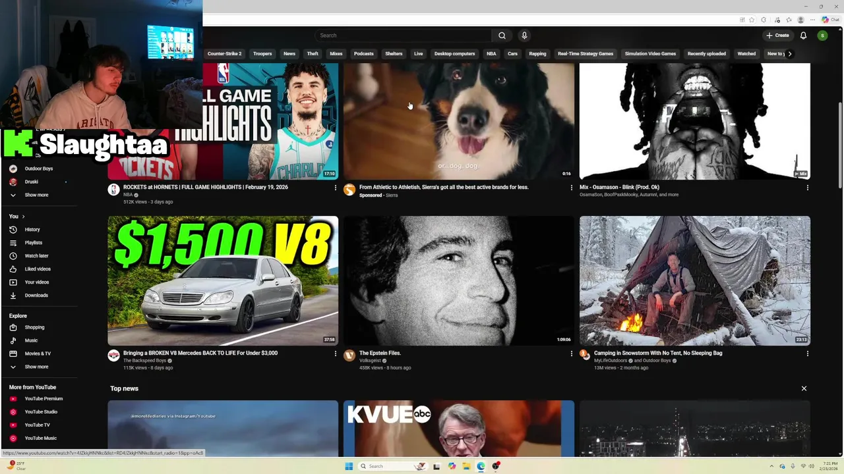The width and height of the screenshot is (844, 474).
Task: Open Druski subscription channel
Action: (31, 182)
